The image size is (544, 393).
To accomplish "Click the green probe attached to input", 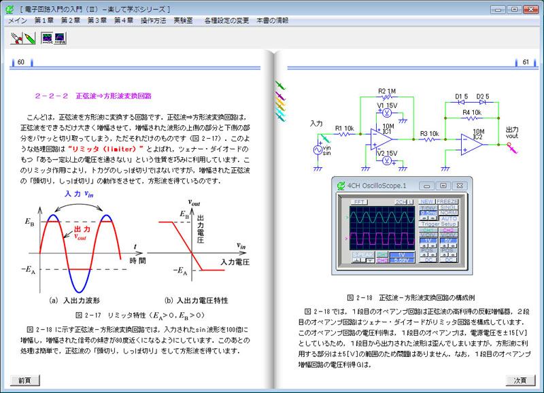I will 326,139.
